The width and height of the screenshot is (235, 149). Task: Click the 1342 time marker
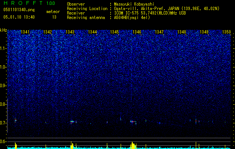[47, 32]
